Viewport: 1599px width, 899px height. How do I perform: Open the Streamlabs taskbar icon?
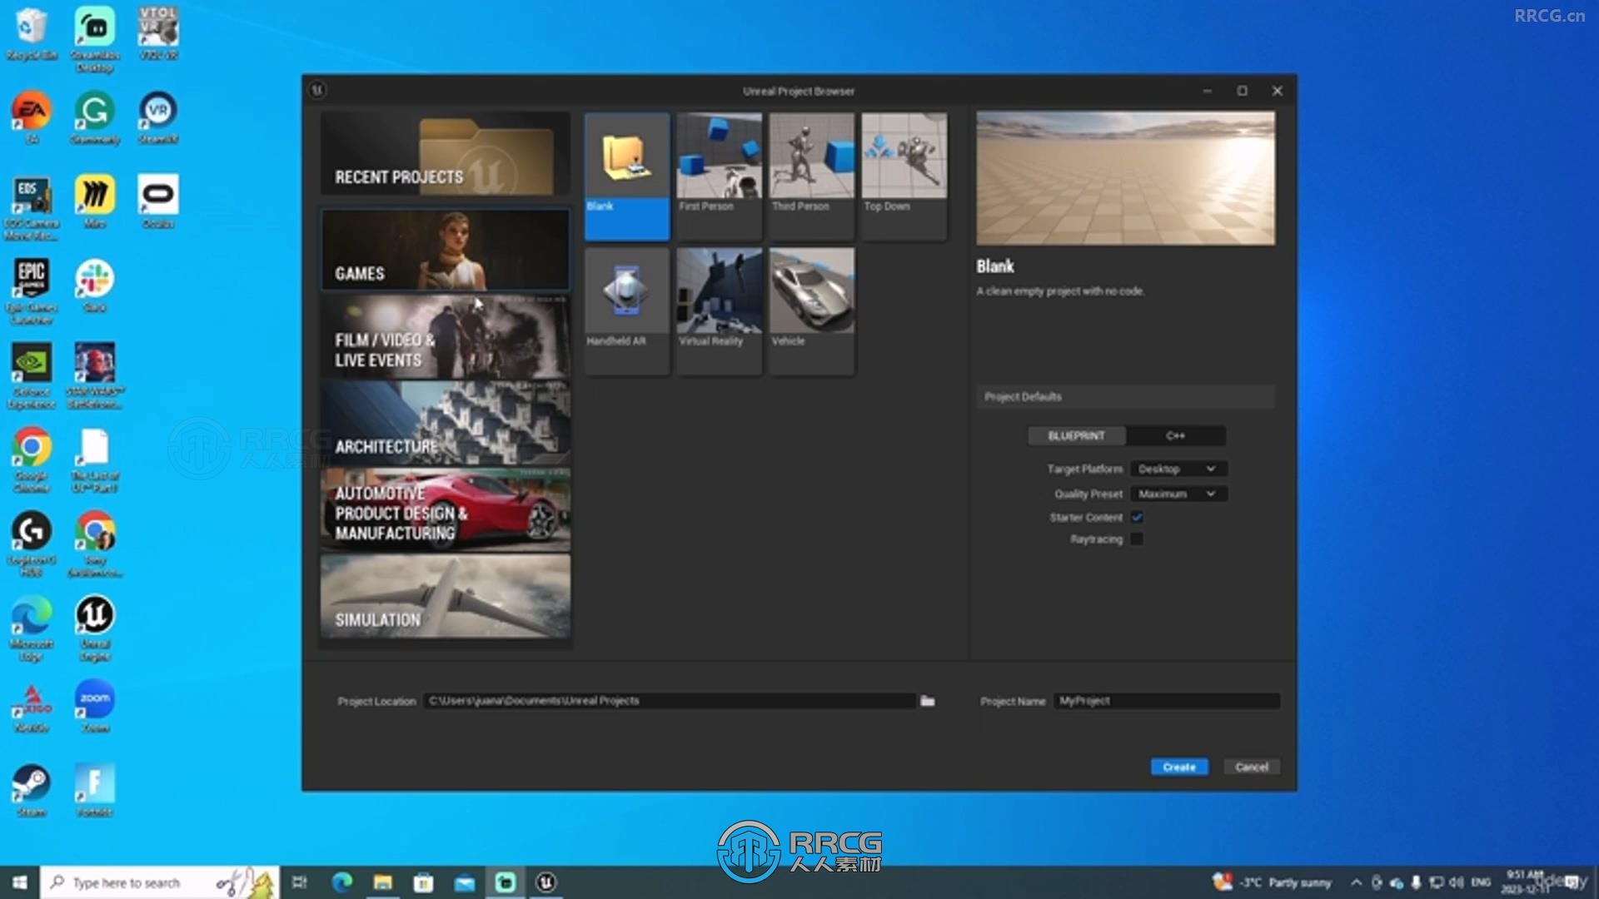(x=506, y=882)
